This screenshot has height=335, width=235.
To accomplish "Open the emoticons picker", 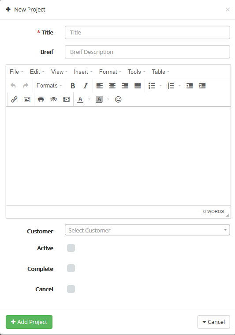I will pyautogui.click(x=118, y=99).
